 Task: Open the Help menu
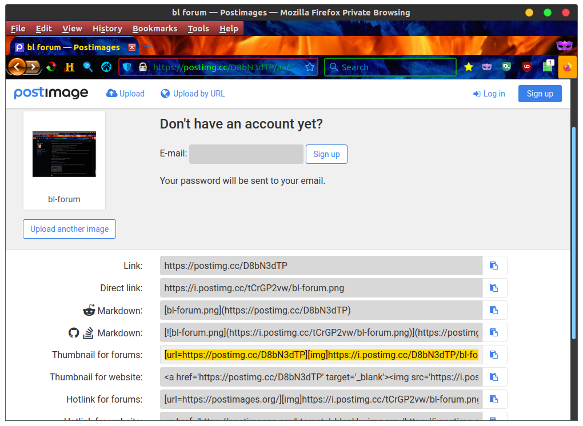tap(229, 29)
